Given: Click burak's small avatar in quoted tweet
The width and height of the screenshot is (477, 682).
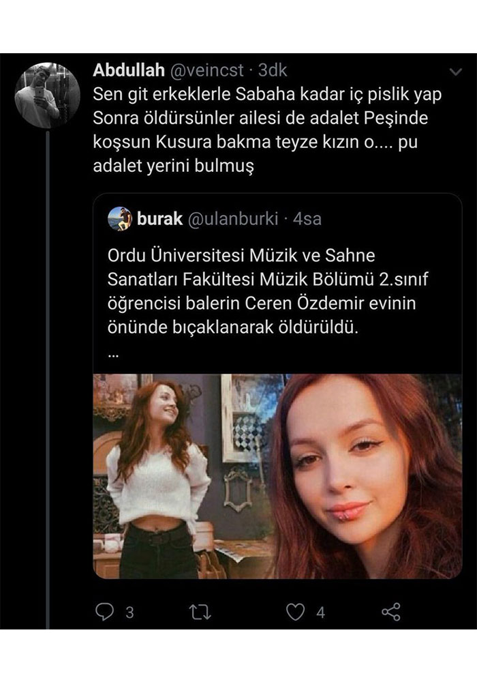Looking at the screenshot, I should tap(120, 219).
